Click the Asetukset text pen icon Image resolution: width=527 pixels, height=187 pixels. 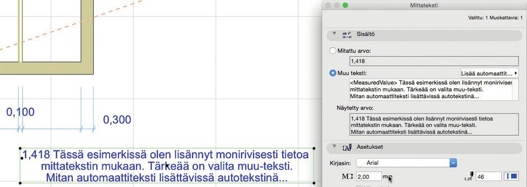click(347, 147)
